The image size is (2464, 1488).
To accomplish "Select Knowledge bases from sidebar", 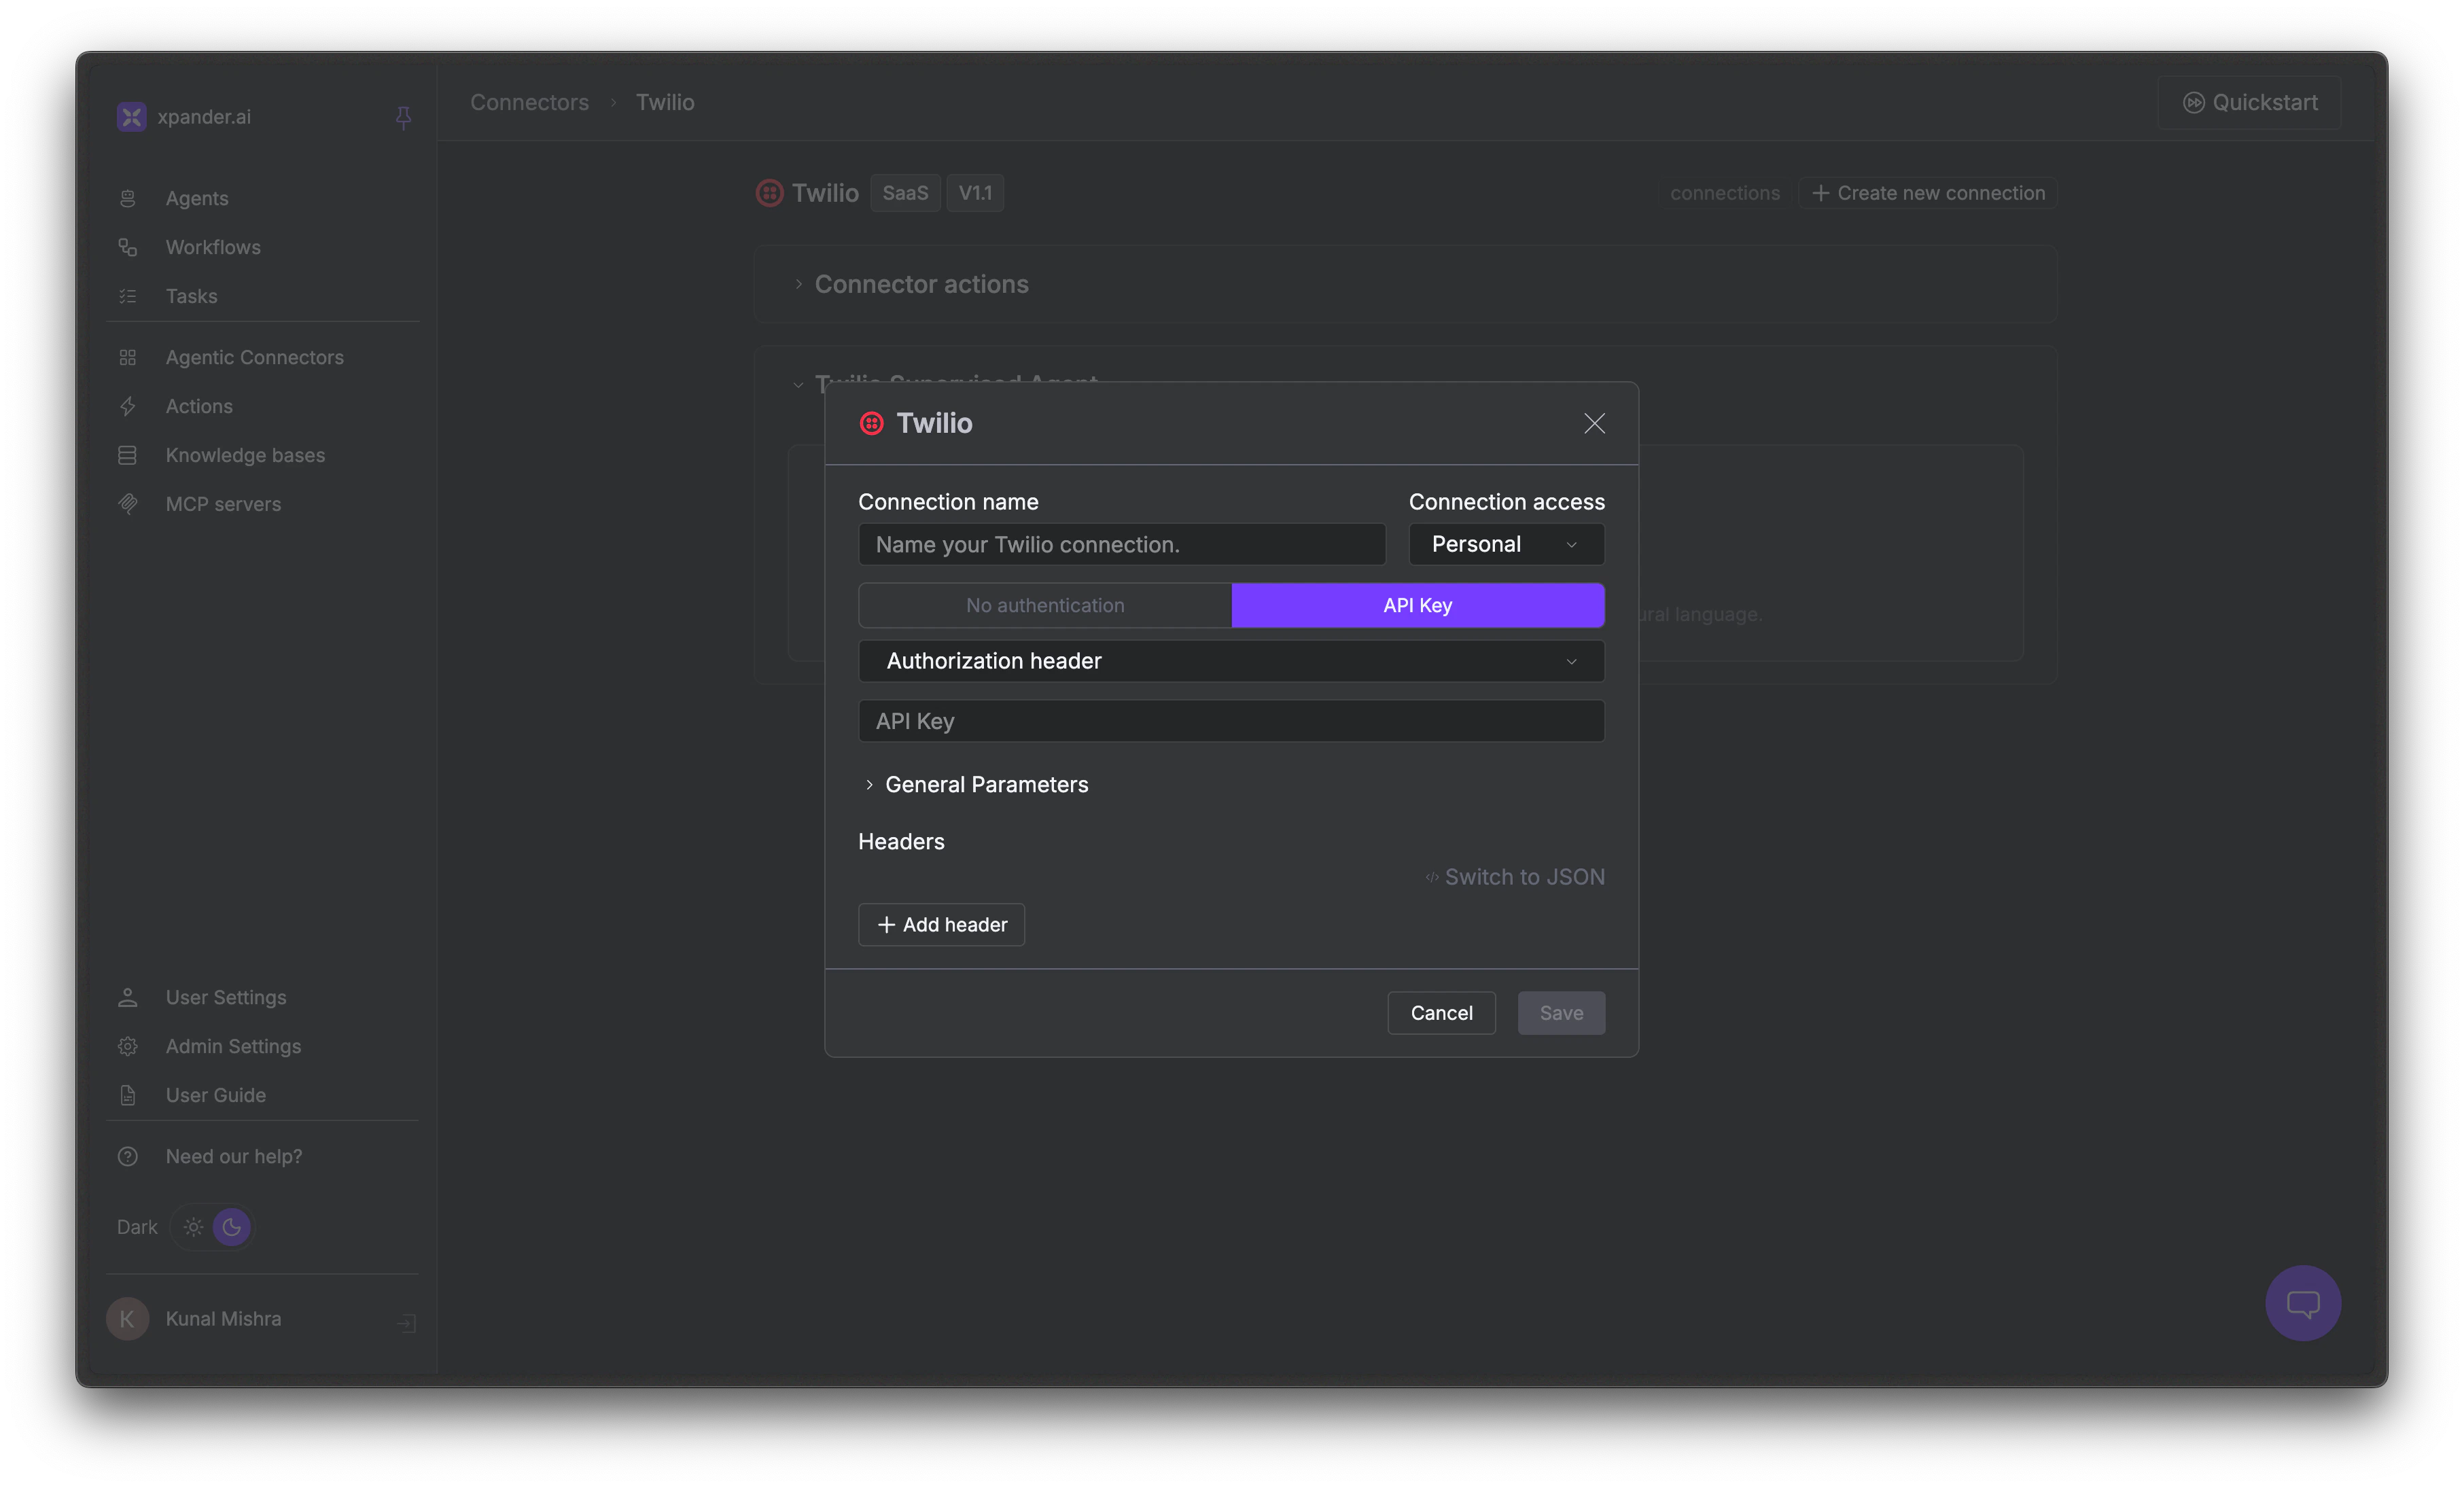I will coord(244,455).
